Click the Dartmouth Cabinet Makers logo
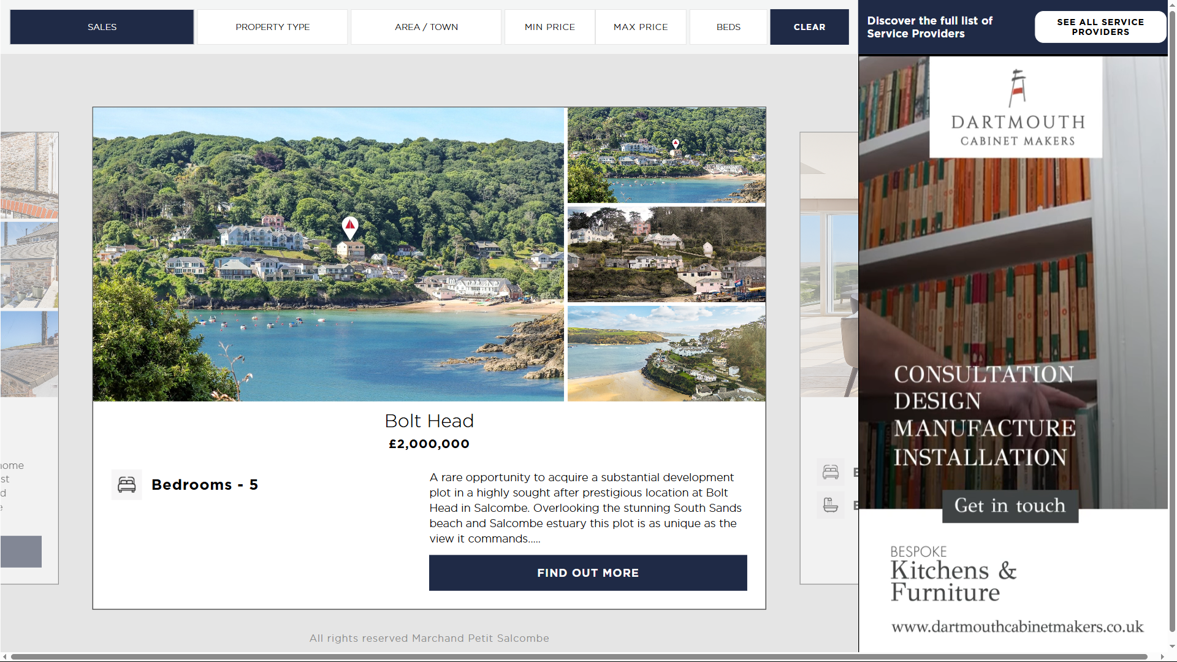This screenshot has width=1177, height=662. pos(1016,107)
